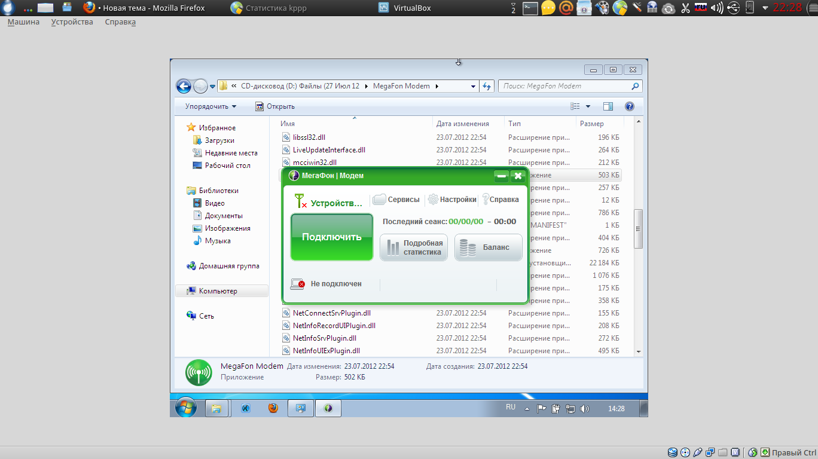Image resolution: width=818 pixels, height=459 pixels.
Task: Open the Упорядочить dropdown menu
Action: [210, 106]
